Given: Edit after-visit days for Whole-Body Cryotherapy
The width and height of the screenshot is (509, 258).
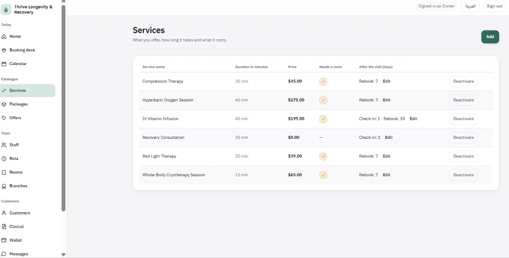Looking at the screenshot, I should [x=386, y=175].
